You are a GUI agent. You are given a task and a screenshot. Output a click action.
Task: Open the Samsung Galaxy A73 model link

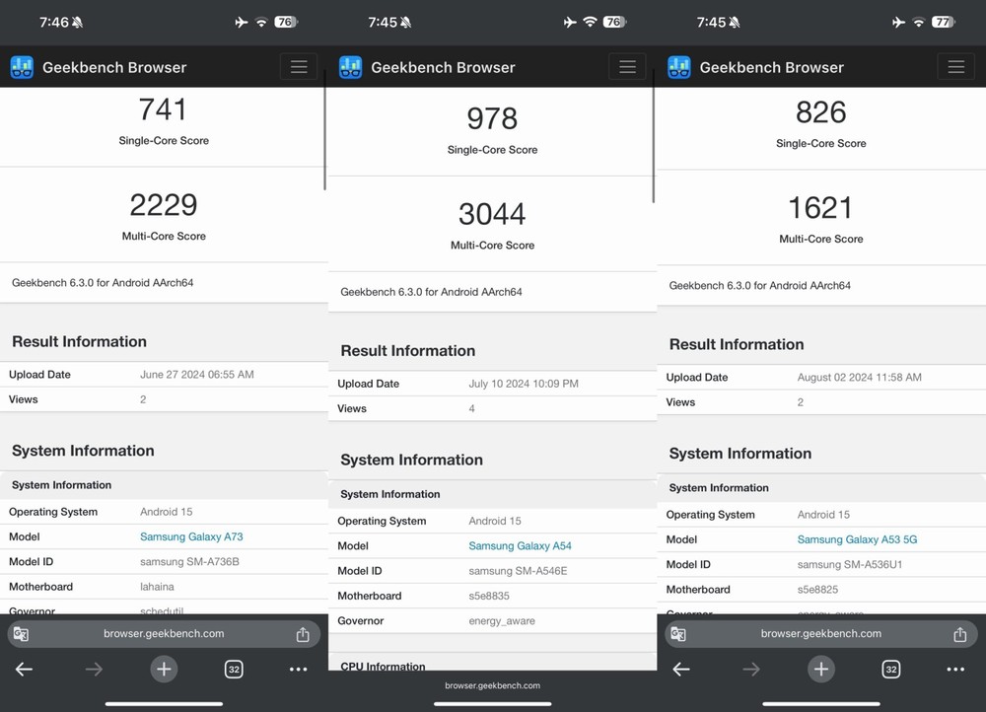(x=191, y=536)
